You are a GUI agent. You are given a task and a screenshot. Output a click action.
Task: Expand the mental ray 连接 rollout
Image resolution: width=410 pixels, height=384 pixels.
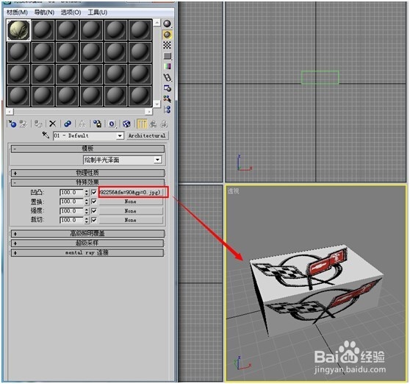point(87,252)
